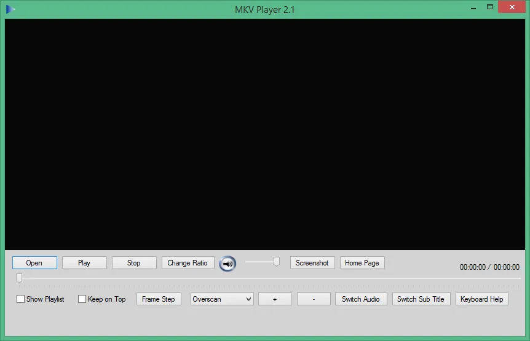Maximize the MKV Player window

tap(490, 7)
